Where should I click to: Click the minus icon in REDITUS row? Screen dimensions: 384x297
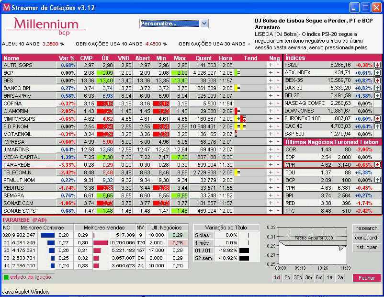pos(278,188)
